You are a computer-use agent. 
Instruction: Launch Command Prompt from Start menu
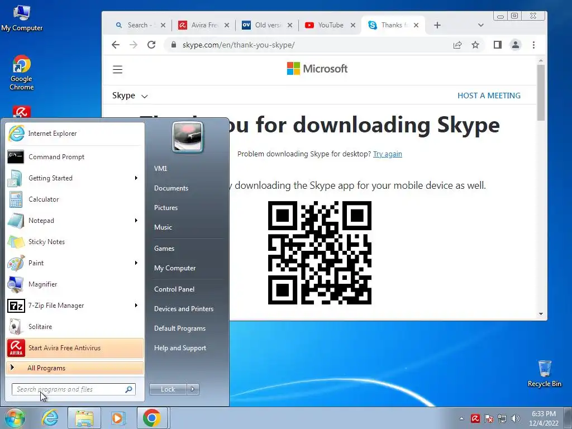click(75, 157)
